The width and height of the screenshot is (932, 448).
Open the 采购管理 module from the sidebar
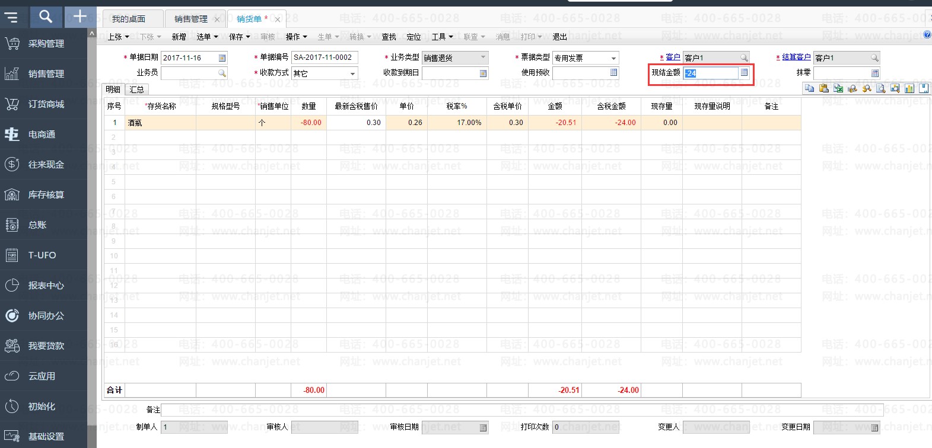click(x=44, y=43)
